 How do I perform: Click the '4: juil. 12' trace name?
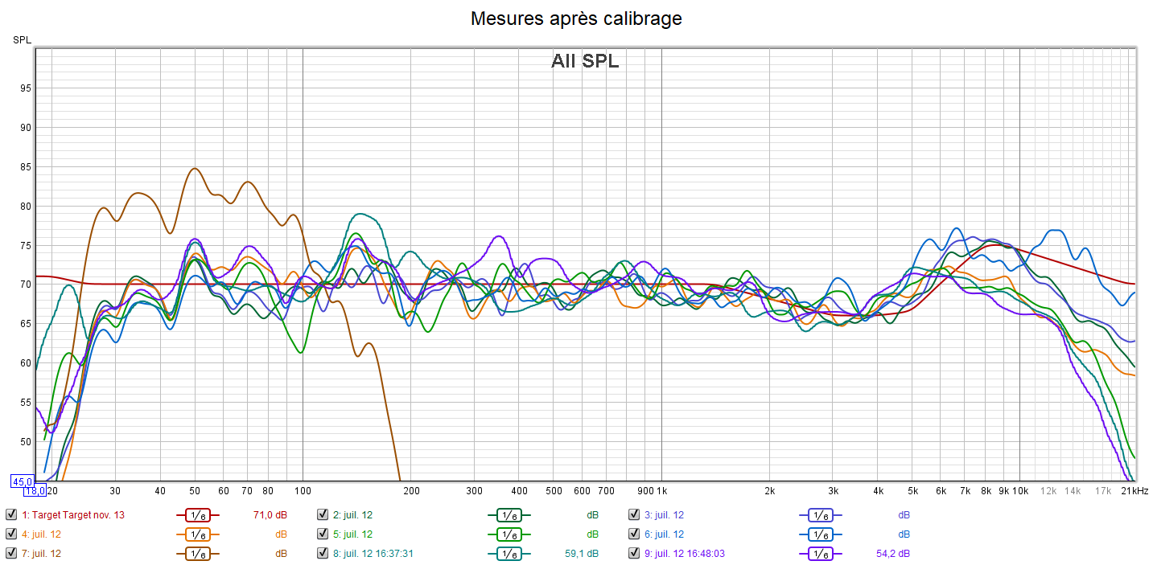pos(41,534)
